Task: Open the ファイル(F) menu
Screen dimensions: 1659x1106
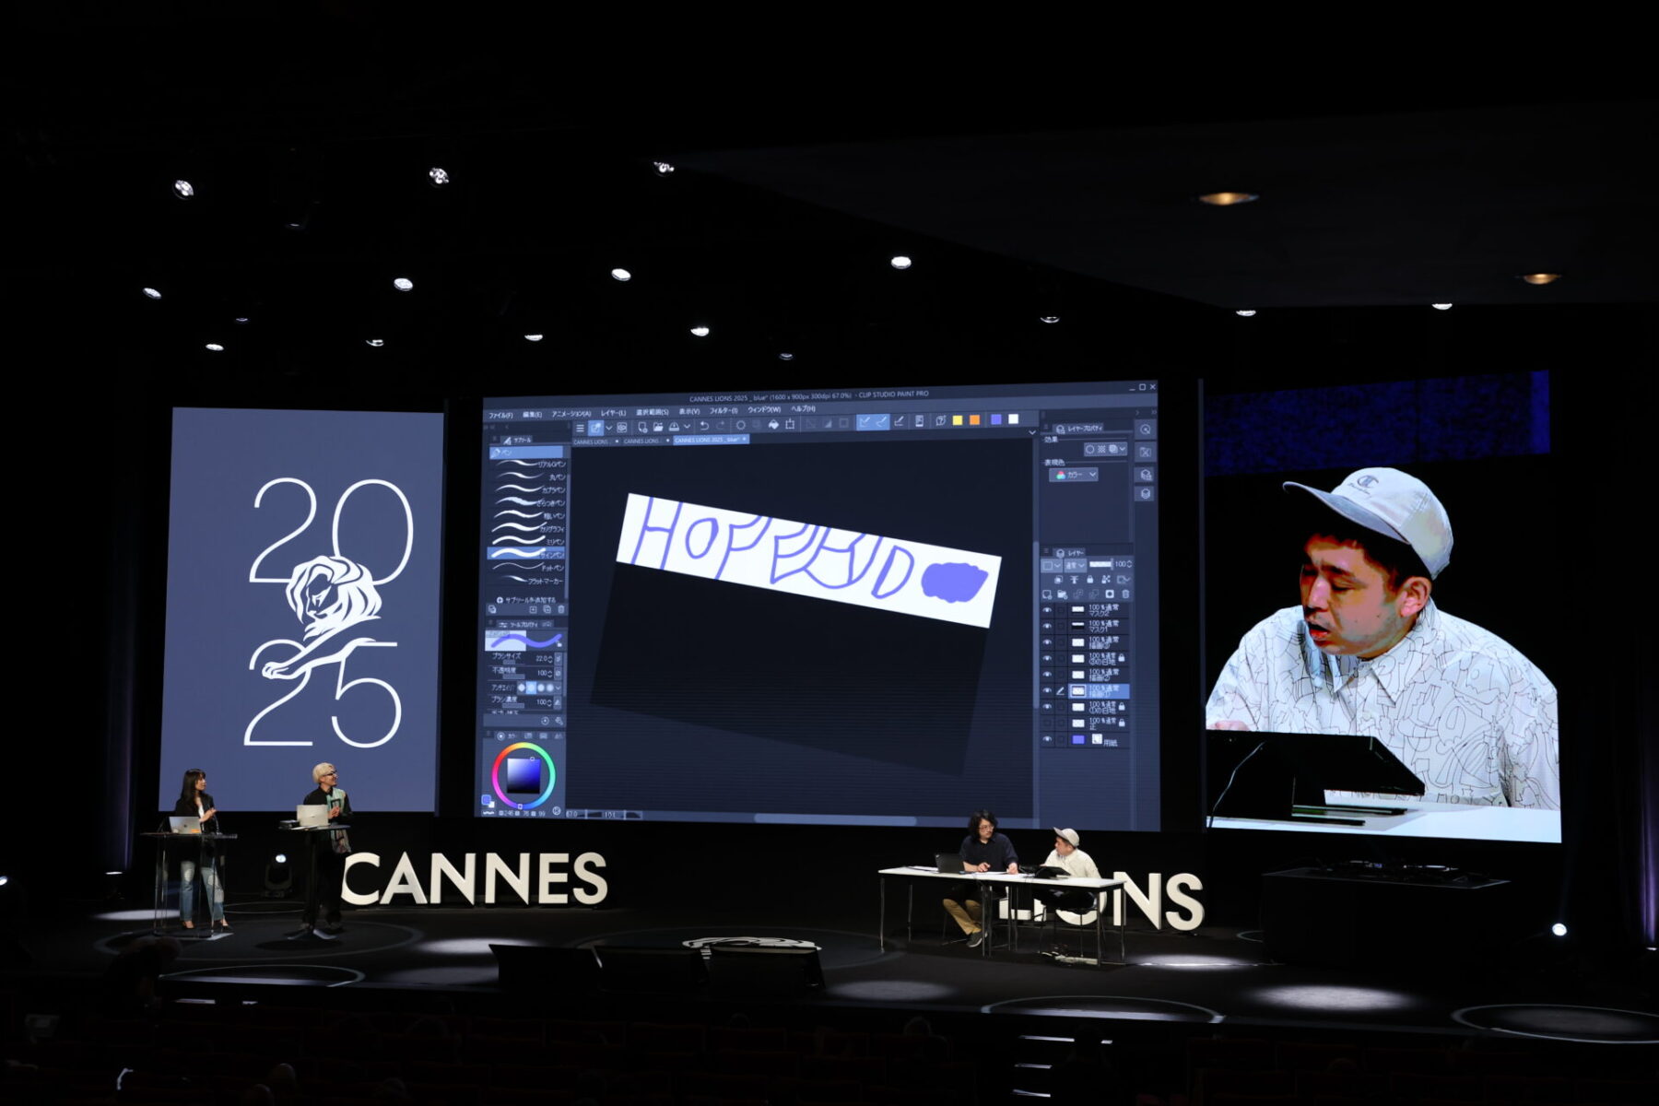Action: click(x=500, y=415)
